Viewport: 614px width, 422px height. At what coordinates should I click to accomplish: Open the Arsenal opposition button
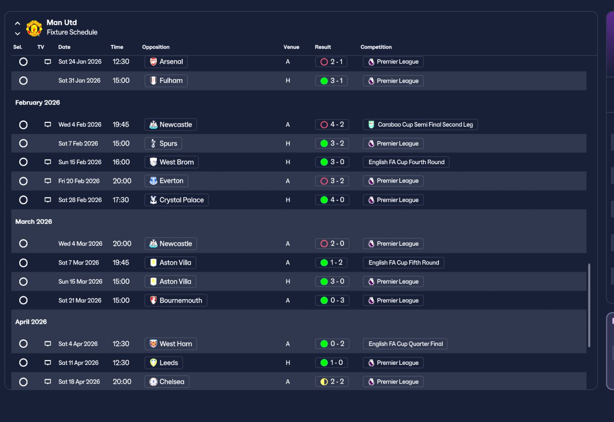[x=166, y=62]
